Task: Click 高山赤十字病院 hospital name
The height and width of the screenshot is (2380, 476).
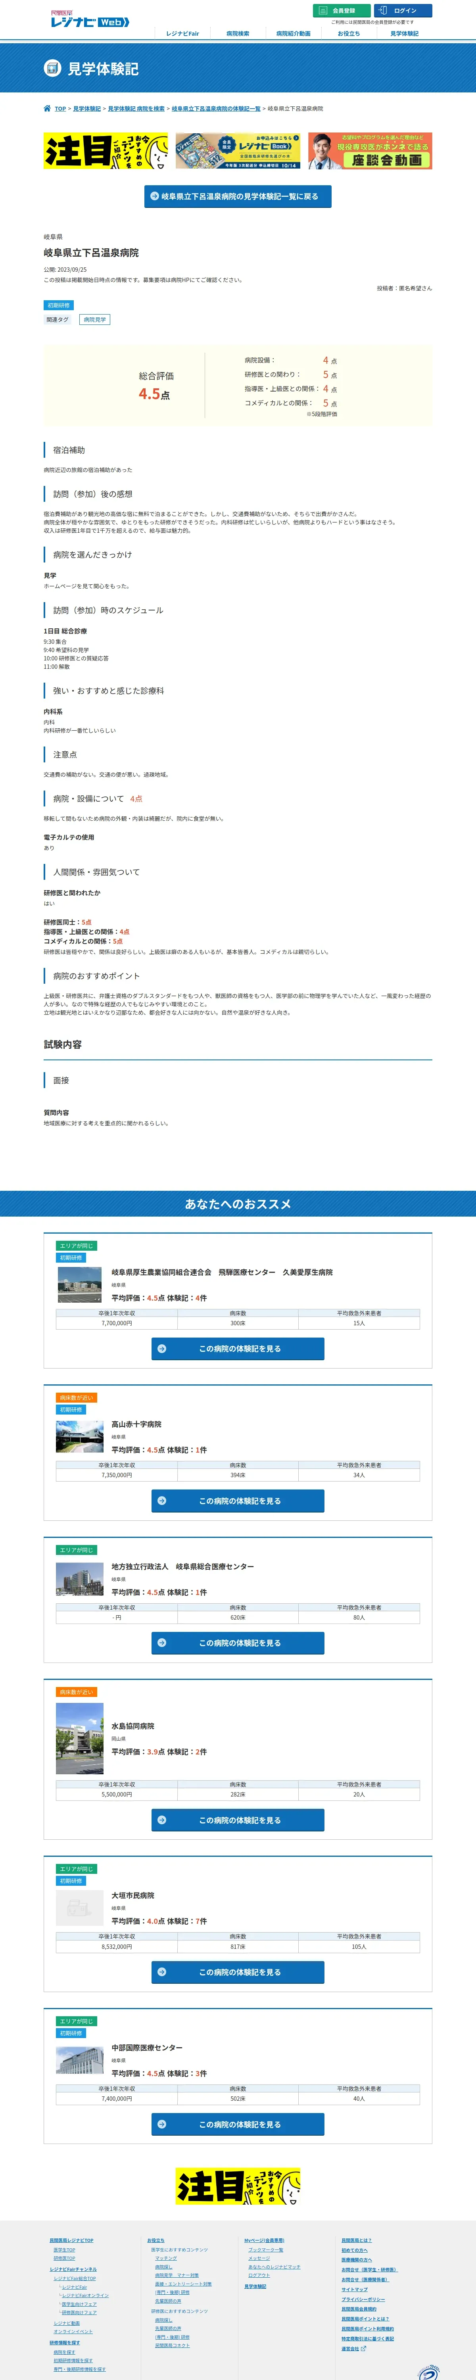Action: [x=137, y=1424]
